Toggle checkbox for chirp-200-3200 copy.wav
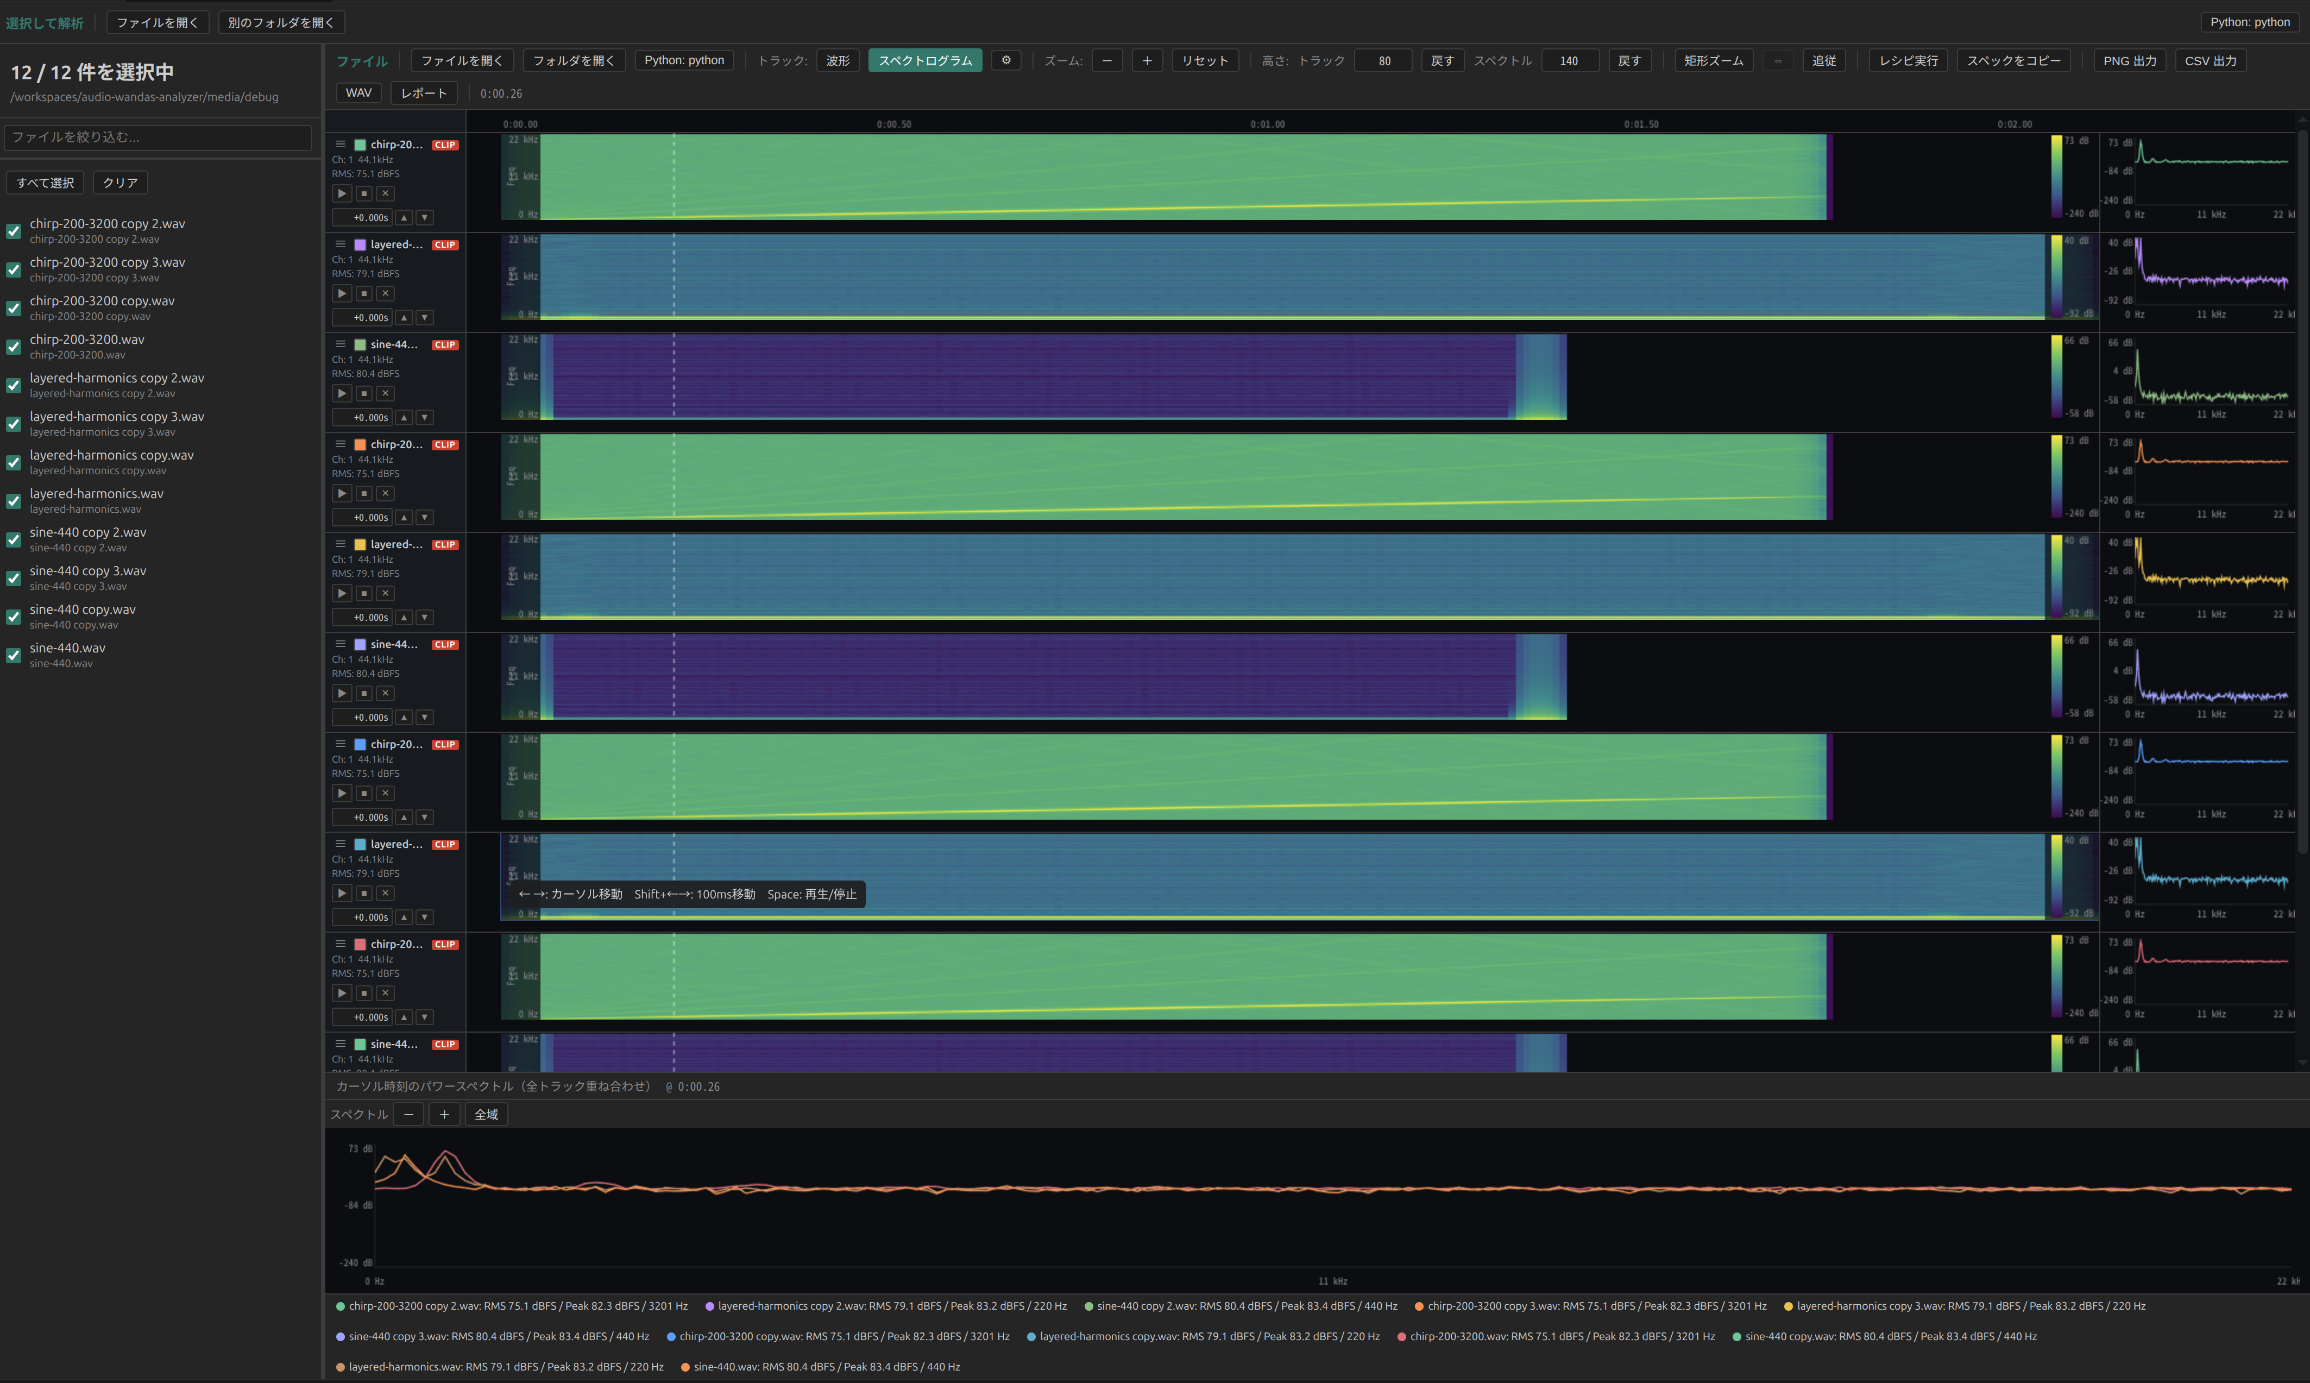The image size is (2310, 1383). point(14,309)
